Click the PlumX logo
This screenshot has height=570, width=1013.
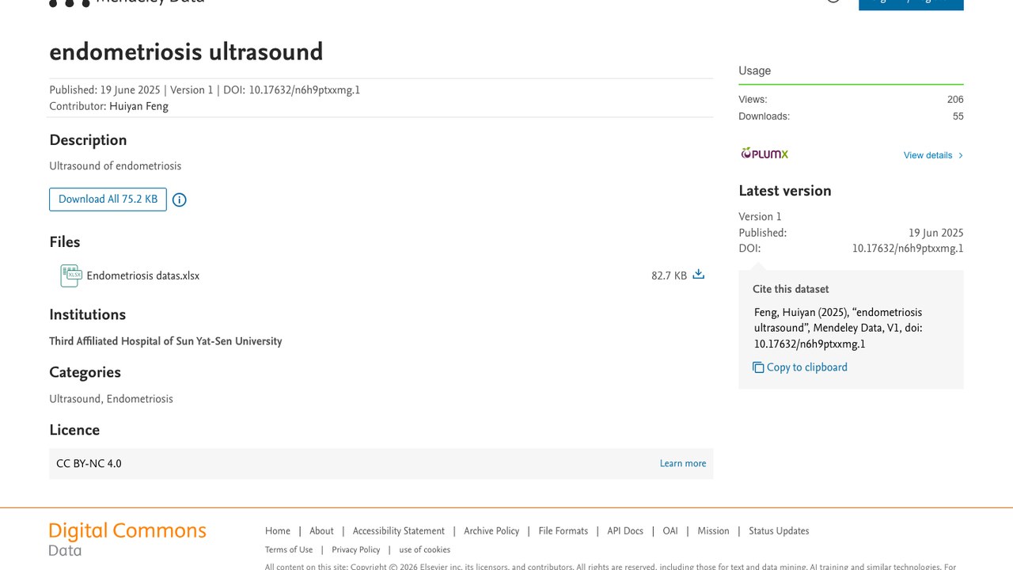[x=764, y=154]
